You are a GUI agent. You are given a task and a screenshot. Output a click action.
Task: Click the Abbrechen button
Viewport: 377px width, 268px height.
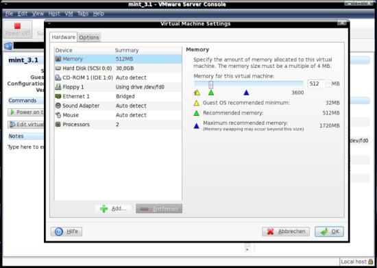[286, 232]
